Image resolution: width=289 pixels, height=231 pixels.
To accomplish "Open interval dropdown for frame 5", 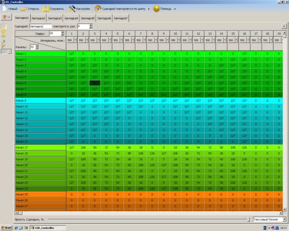I will click(x=121, y=40).
